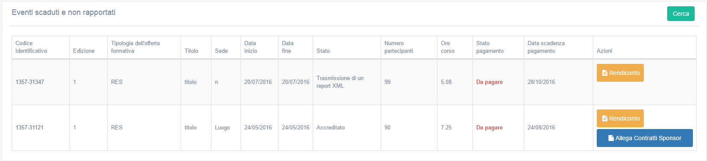The width and height of the screenshot is (707, 161).
Task: Click document icon in second Rendiconto button
Action: (604, 118)
